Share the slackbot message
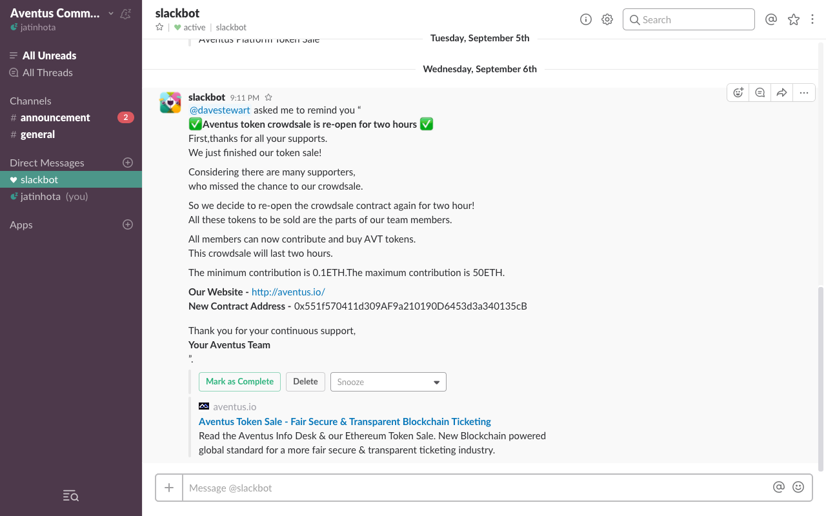 (781, 92)
